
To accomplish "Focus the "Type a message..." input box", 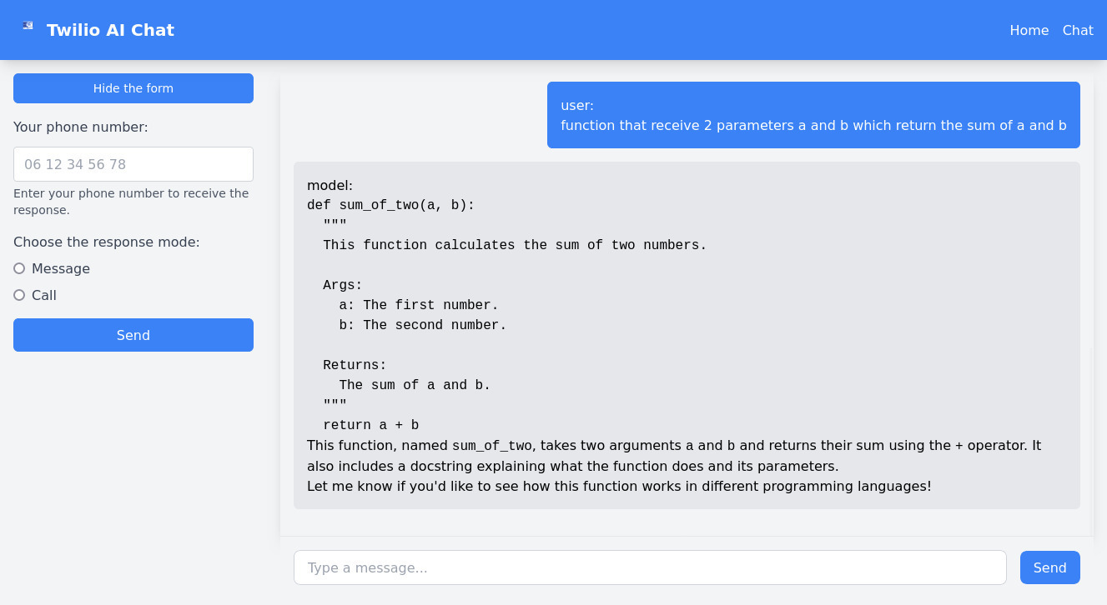I will point(650,567).
